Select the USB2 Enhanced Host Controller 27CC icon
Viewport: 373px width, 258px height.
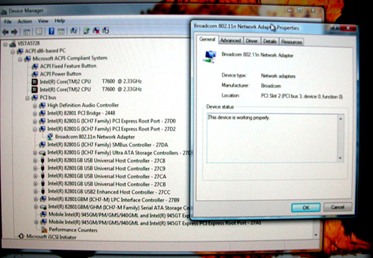tap(43, 191)
